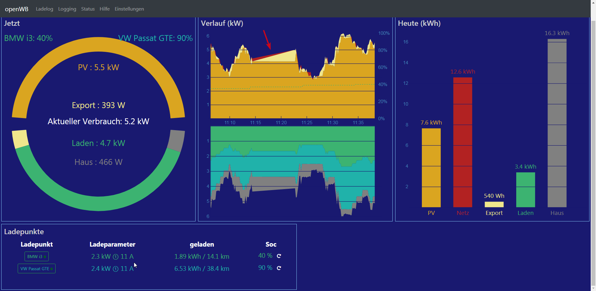Click plug icon on VW Passat GTE button
This screenshot has height=291, width=596.
(x=52, y=269)
